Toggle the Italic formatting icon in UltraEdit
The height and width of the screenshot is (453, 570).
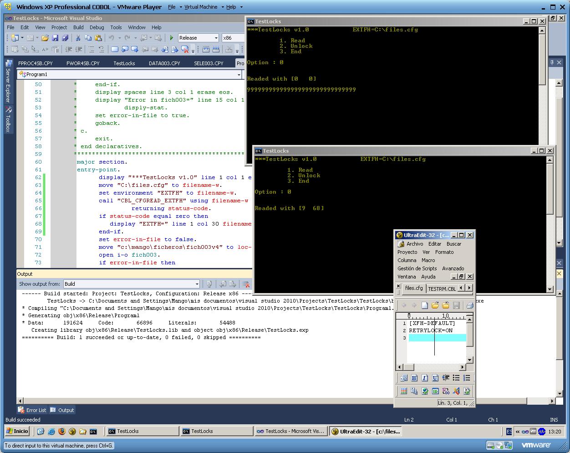[x=424, y=378]
